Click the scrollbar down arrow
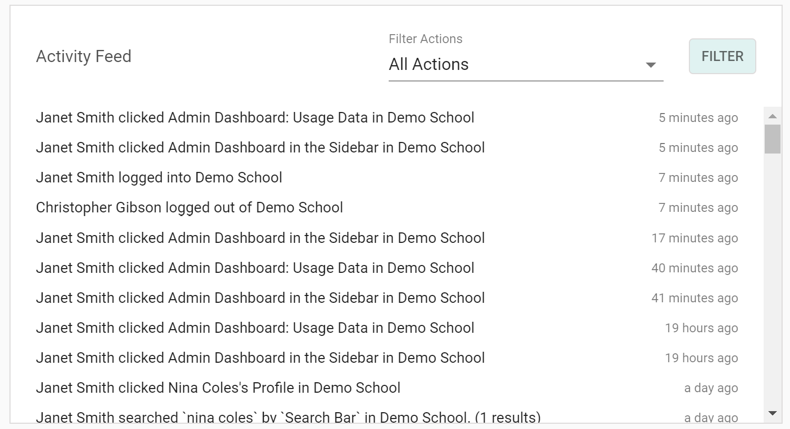The width and height of the screenshot is (790, 429). coord(773,413)
